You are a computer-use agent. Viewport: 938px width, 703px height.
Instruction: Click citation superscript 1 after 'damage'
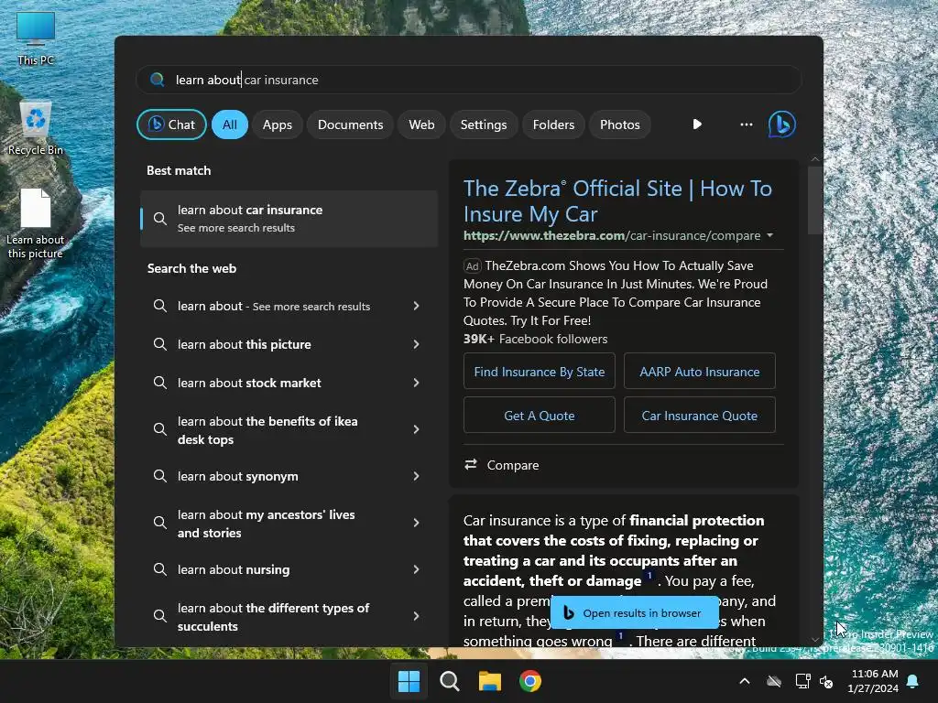click(649, 576)
